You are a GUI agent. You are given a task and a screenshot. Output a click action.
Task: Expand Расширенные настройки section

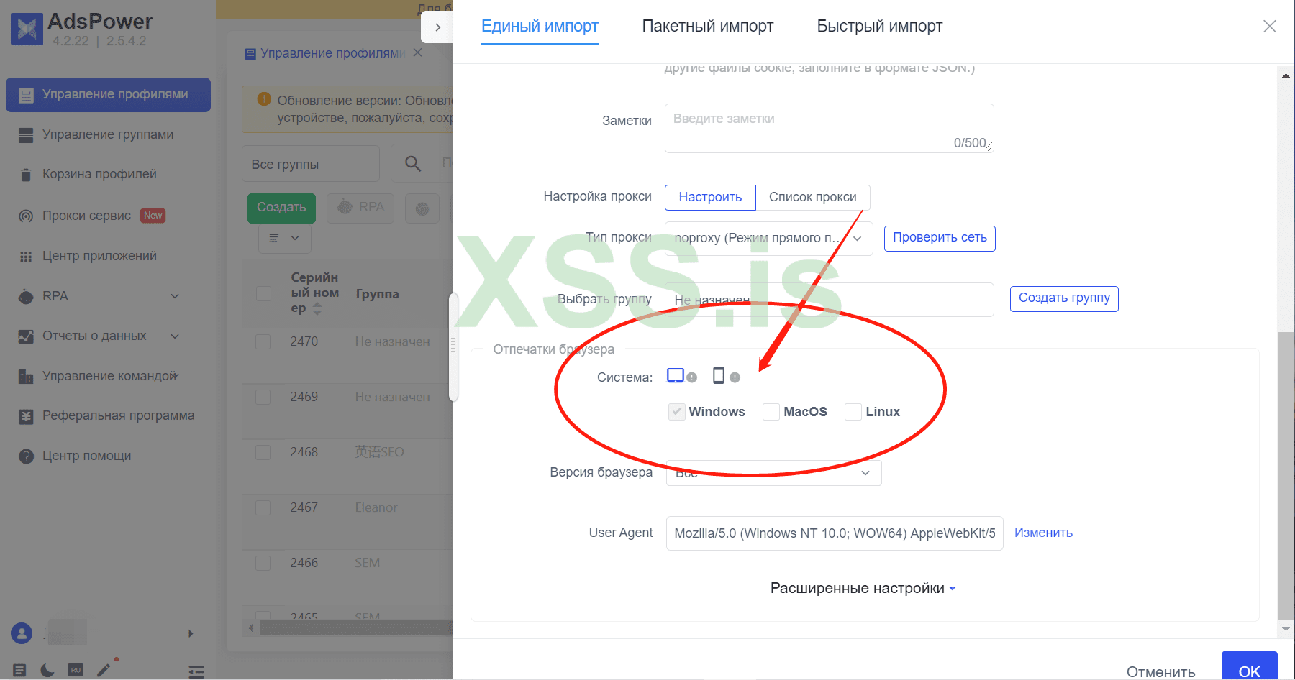(863, 588)
